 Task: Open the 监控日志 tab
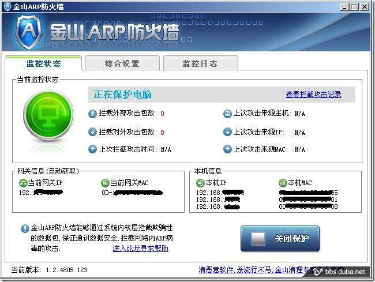tap(200, 63)
